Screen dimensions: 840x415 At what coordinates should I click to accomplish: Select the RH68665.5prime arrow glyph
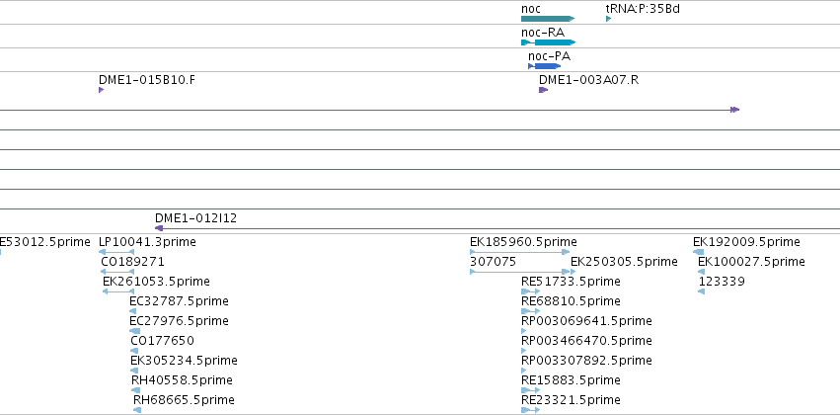(137, 410)
